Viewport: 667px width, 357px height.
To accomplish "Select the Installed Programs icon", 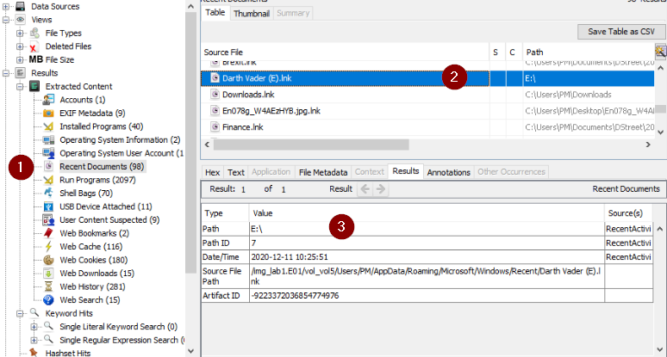I will 49,126.
